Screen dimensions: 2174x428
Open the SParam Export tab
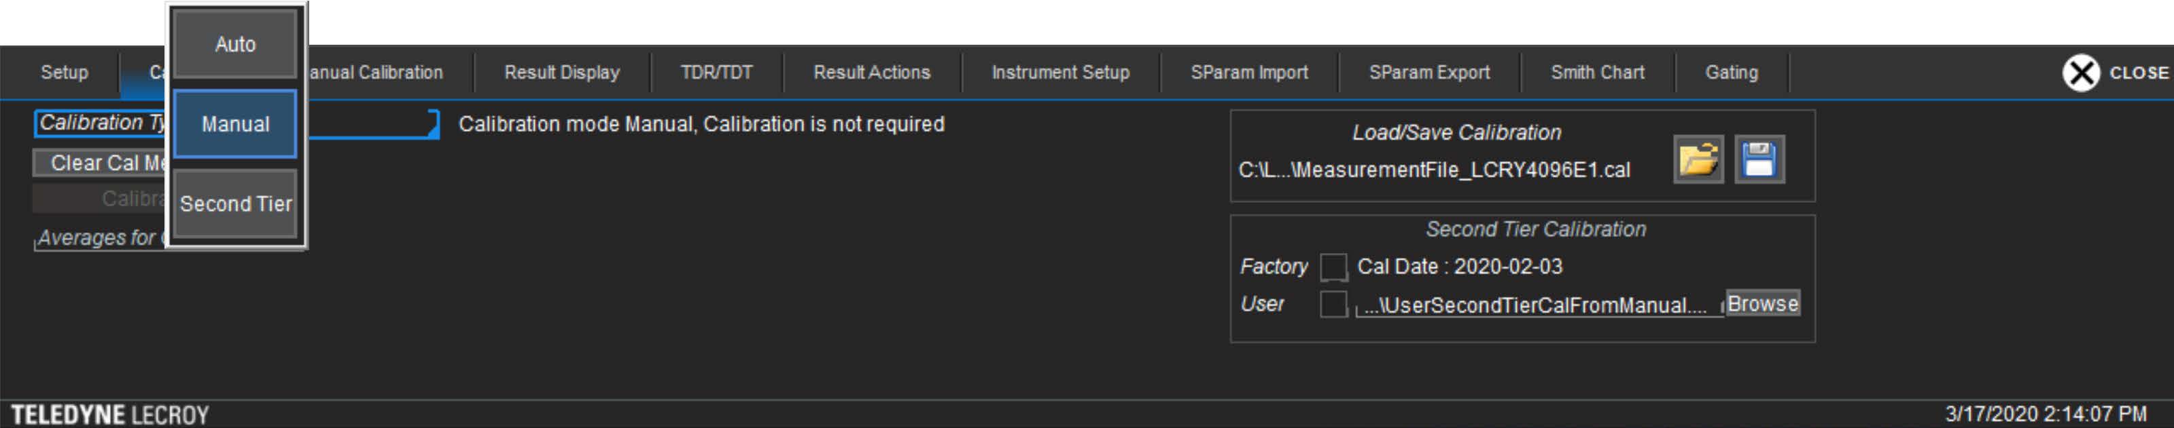tap(1428, 73)
